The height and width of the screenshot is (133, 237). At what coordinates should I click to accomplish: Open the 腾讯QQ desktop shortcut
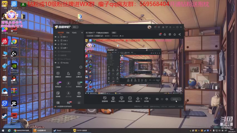click(x=14, y=80)
